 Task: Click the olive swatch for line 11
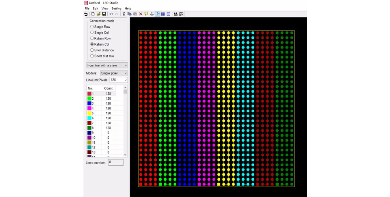89,142
